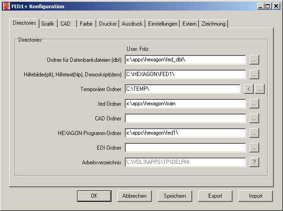Open the Zeichnung tab
The image size is (283, 211).
tap(213, 24)
